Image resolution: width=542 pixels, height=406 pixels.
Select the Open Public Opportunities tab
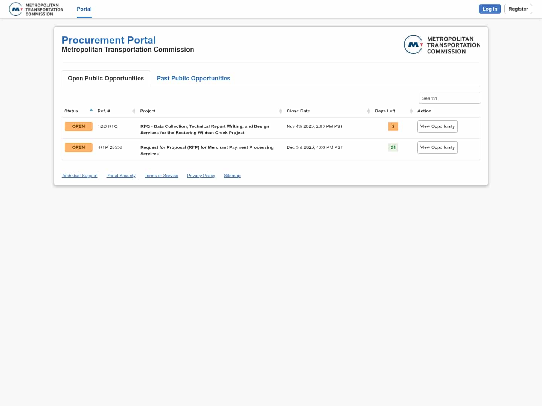tap(106, 78)
